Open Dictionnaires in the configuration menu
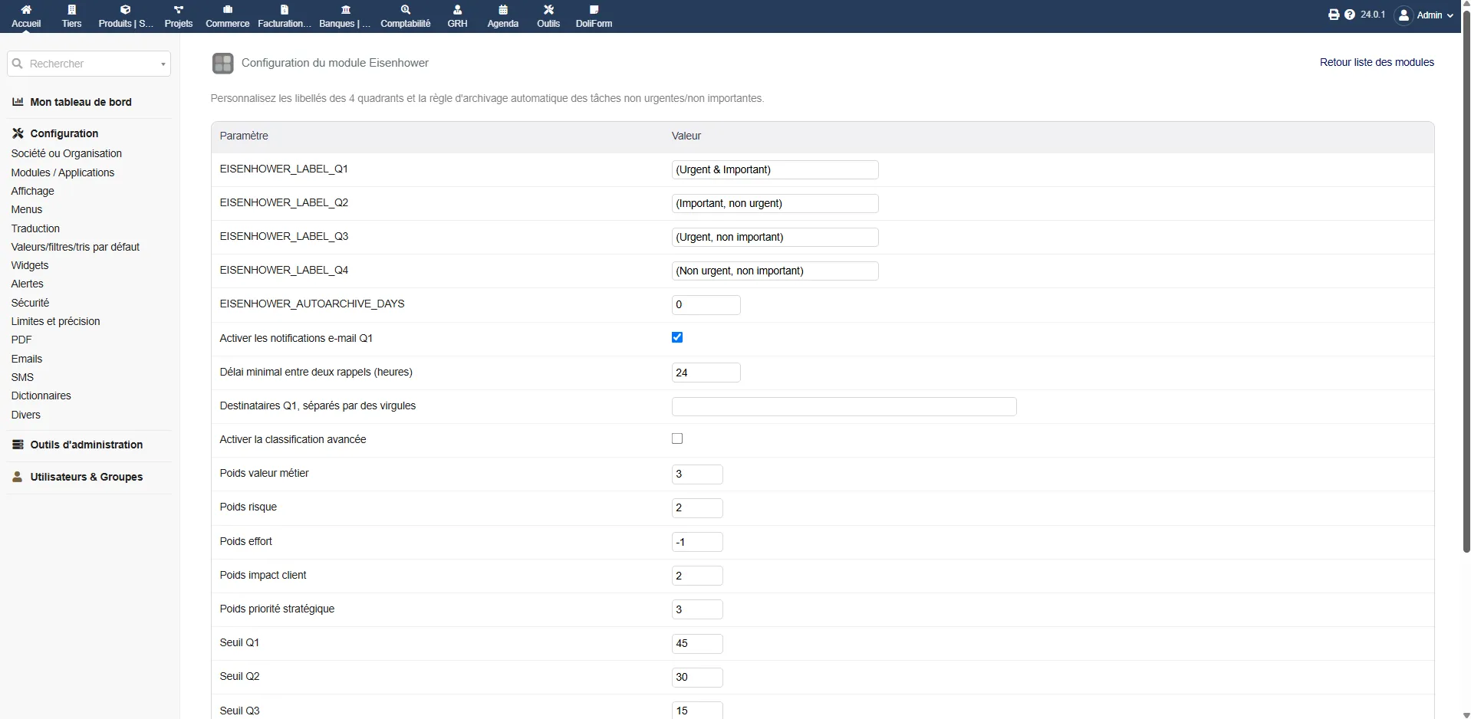The image size is (1471, 719). pyautogui.click(x=41, y=396)
